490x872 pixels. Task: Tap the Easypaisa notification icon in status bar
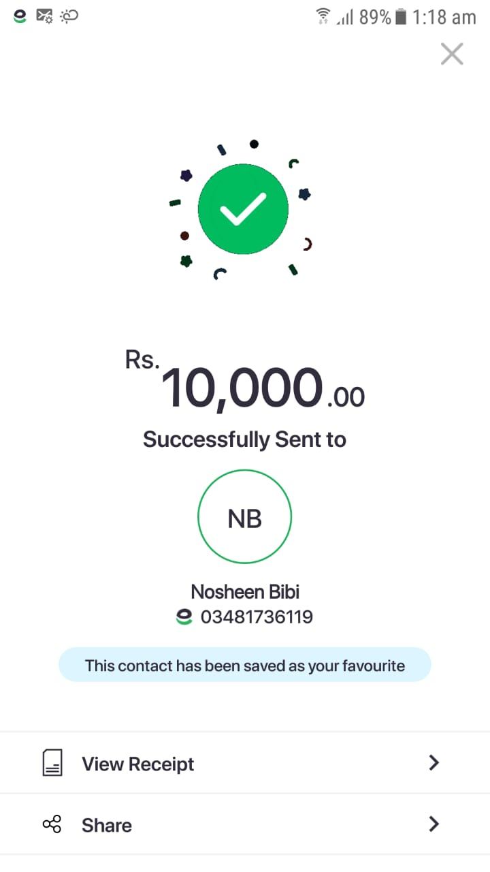(x=20, y=16)
